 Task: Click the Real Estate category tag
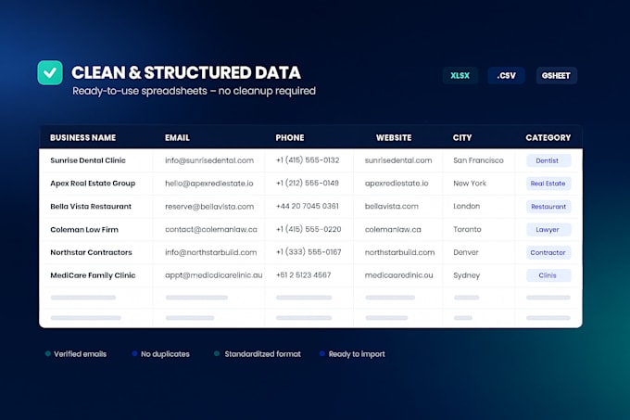[x=548, y=184]
